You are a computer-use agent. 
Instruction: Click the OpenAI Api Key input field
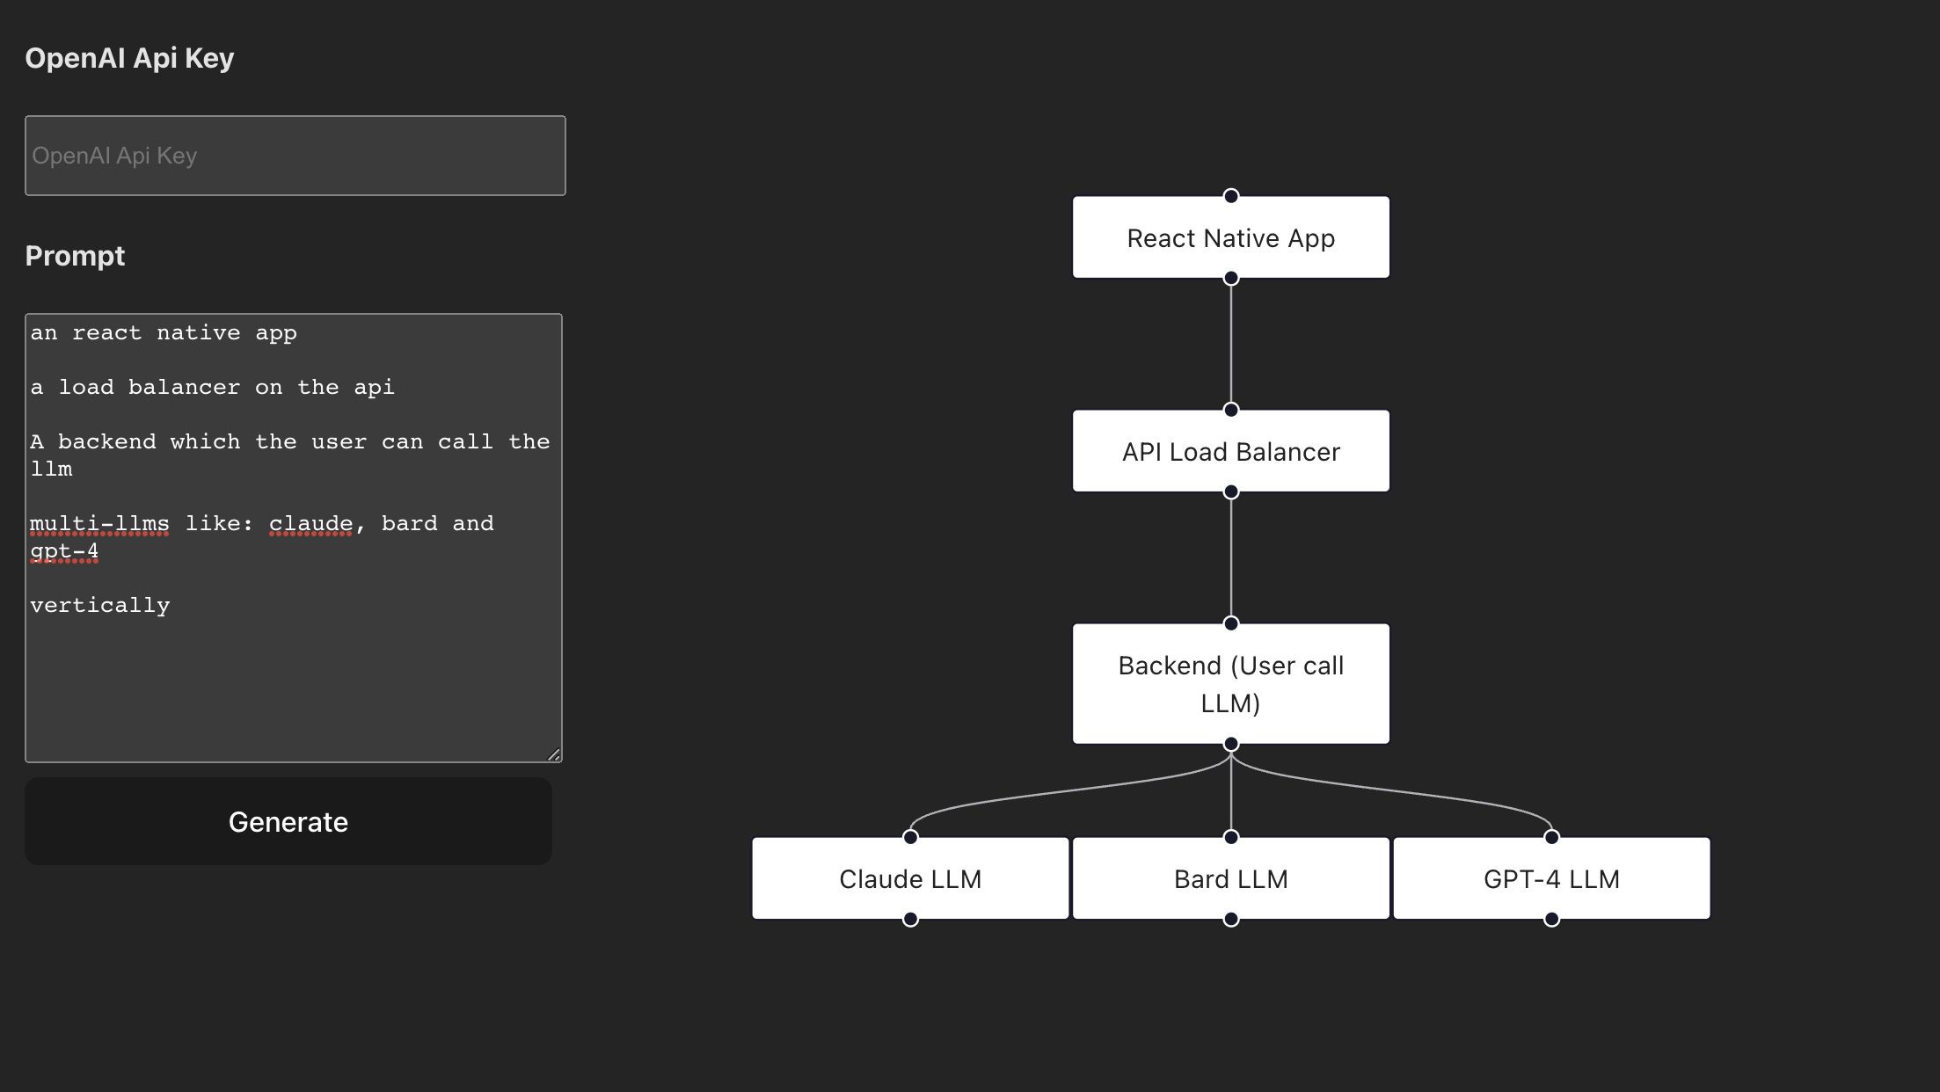click(295, 156)
